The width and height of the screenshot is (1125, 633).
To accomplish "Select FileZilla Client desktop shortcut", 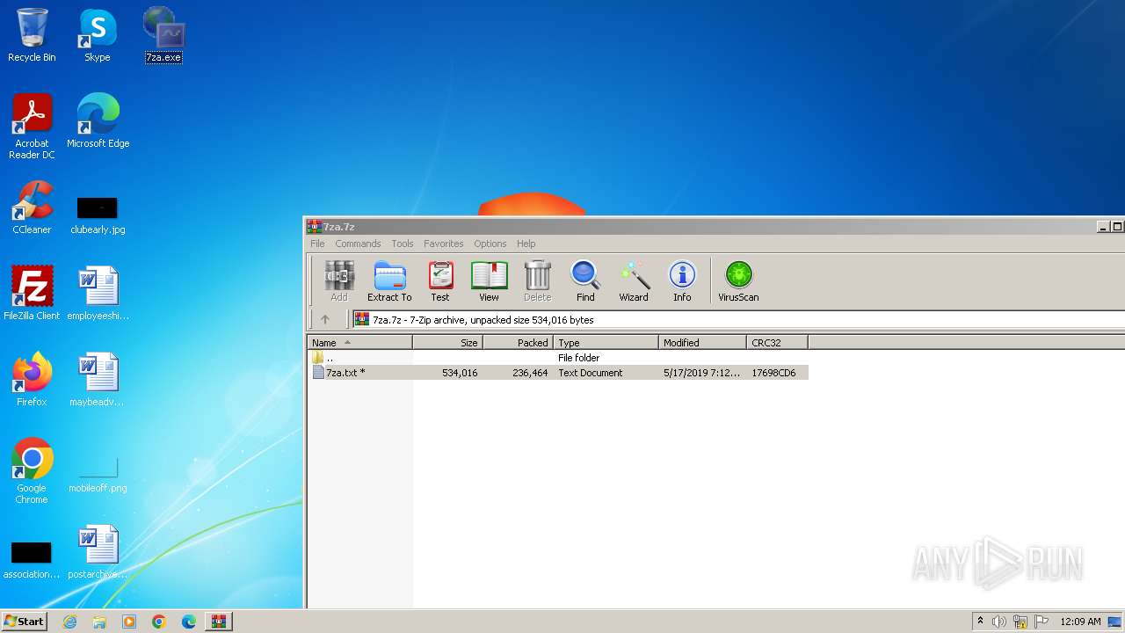I will click(32, 294).
